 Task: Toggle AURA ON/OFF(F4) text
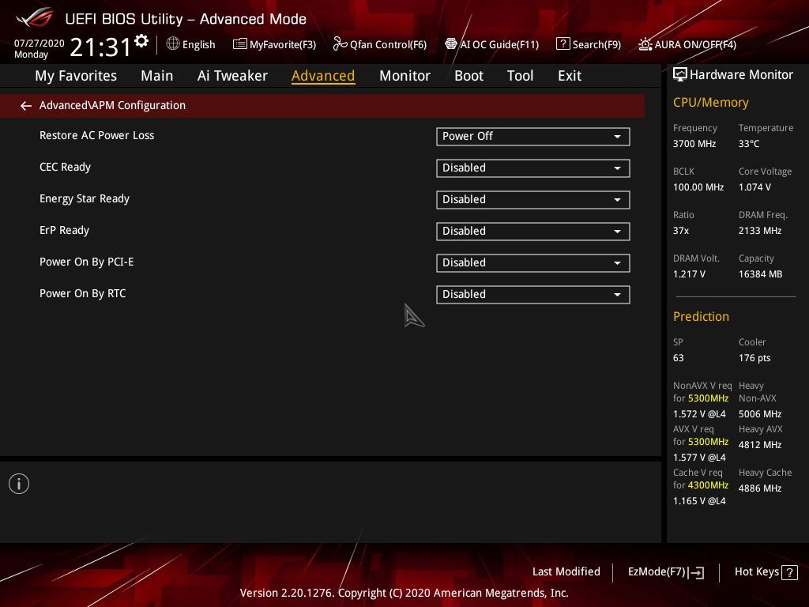(x=695, y=44)
